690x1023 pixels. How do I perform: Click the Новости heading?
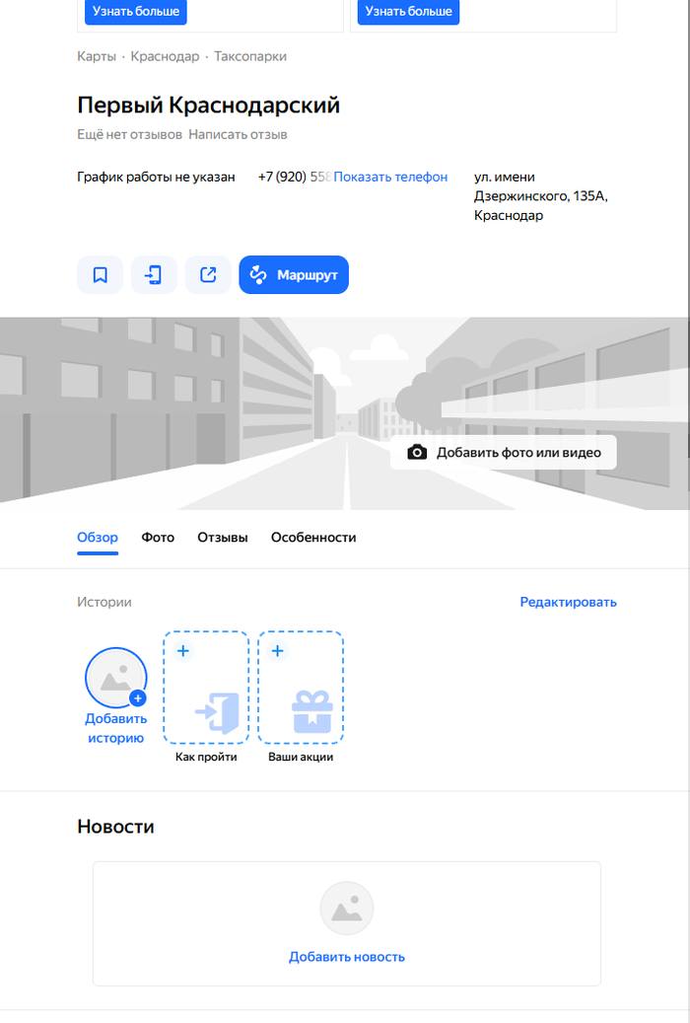pyautogui.click(x=116, y=826)
